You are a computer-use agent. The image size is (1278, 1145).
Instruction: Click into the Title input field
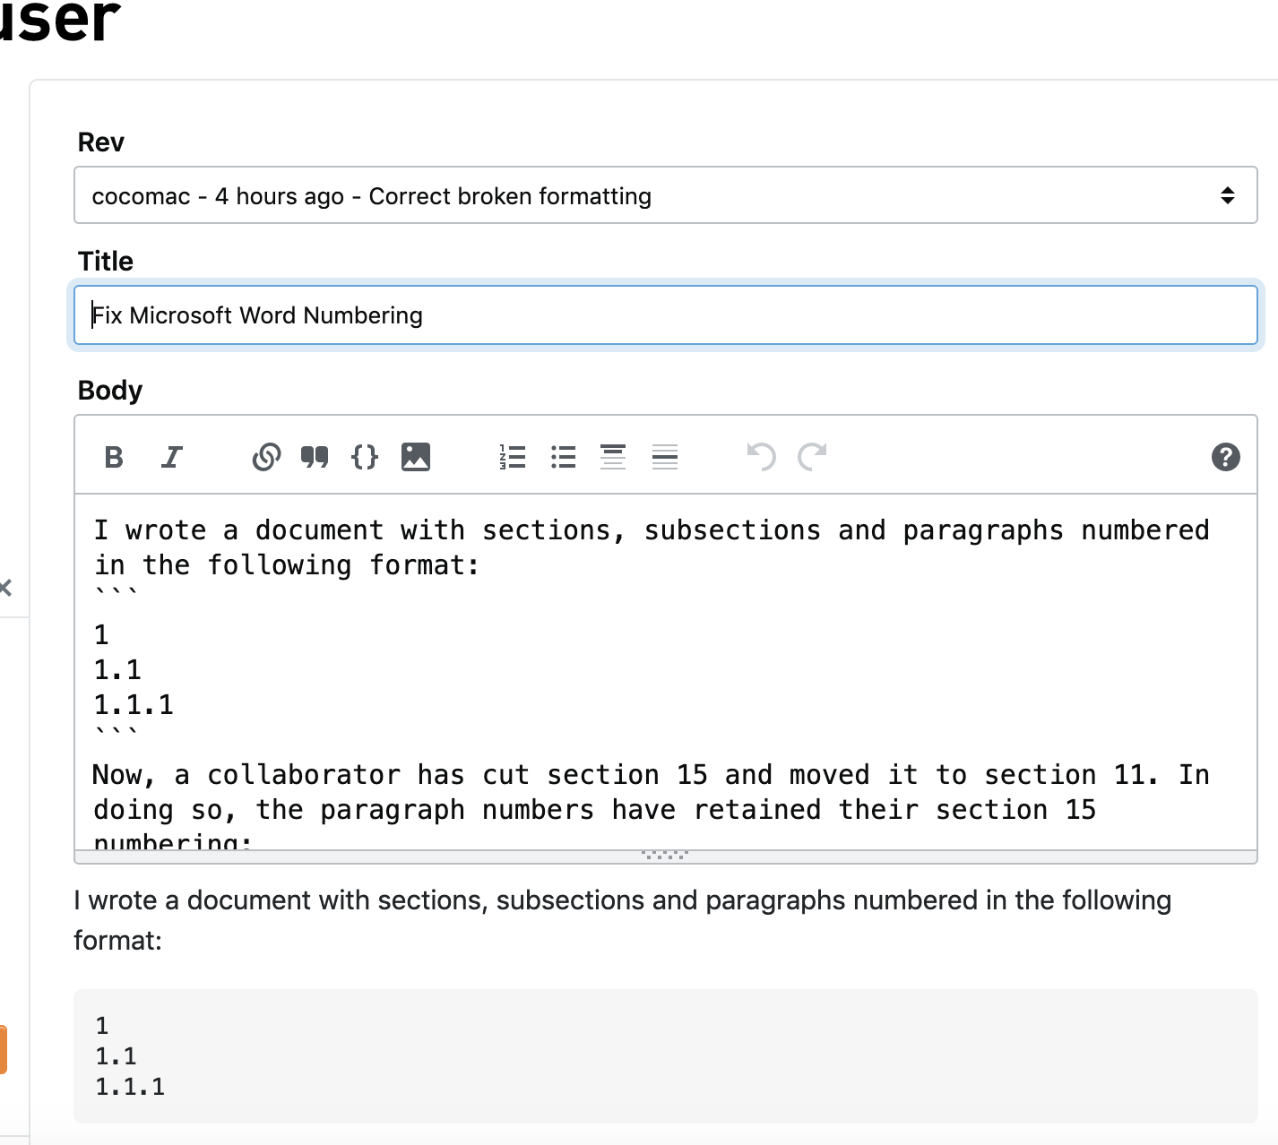pos(666,315)
